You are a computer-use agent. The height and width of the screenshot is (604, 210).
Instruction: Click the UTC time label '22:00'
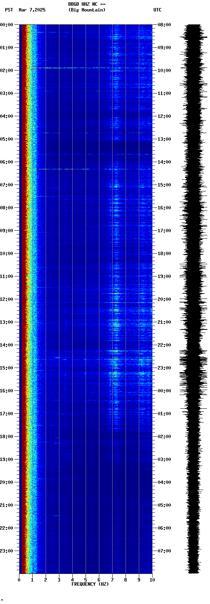point(164,345)
